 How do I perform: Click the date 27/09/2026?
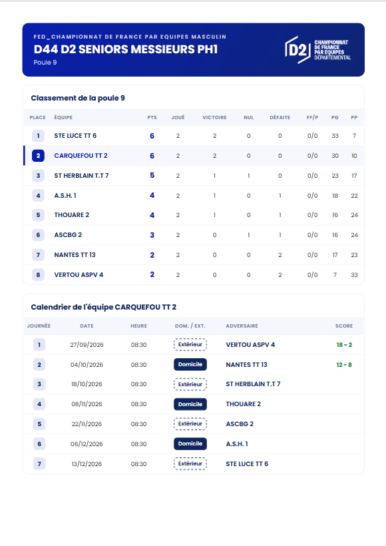(x=87, y=345)
